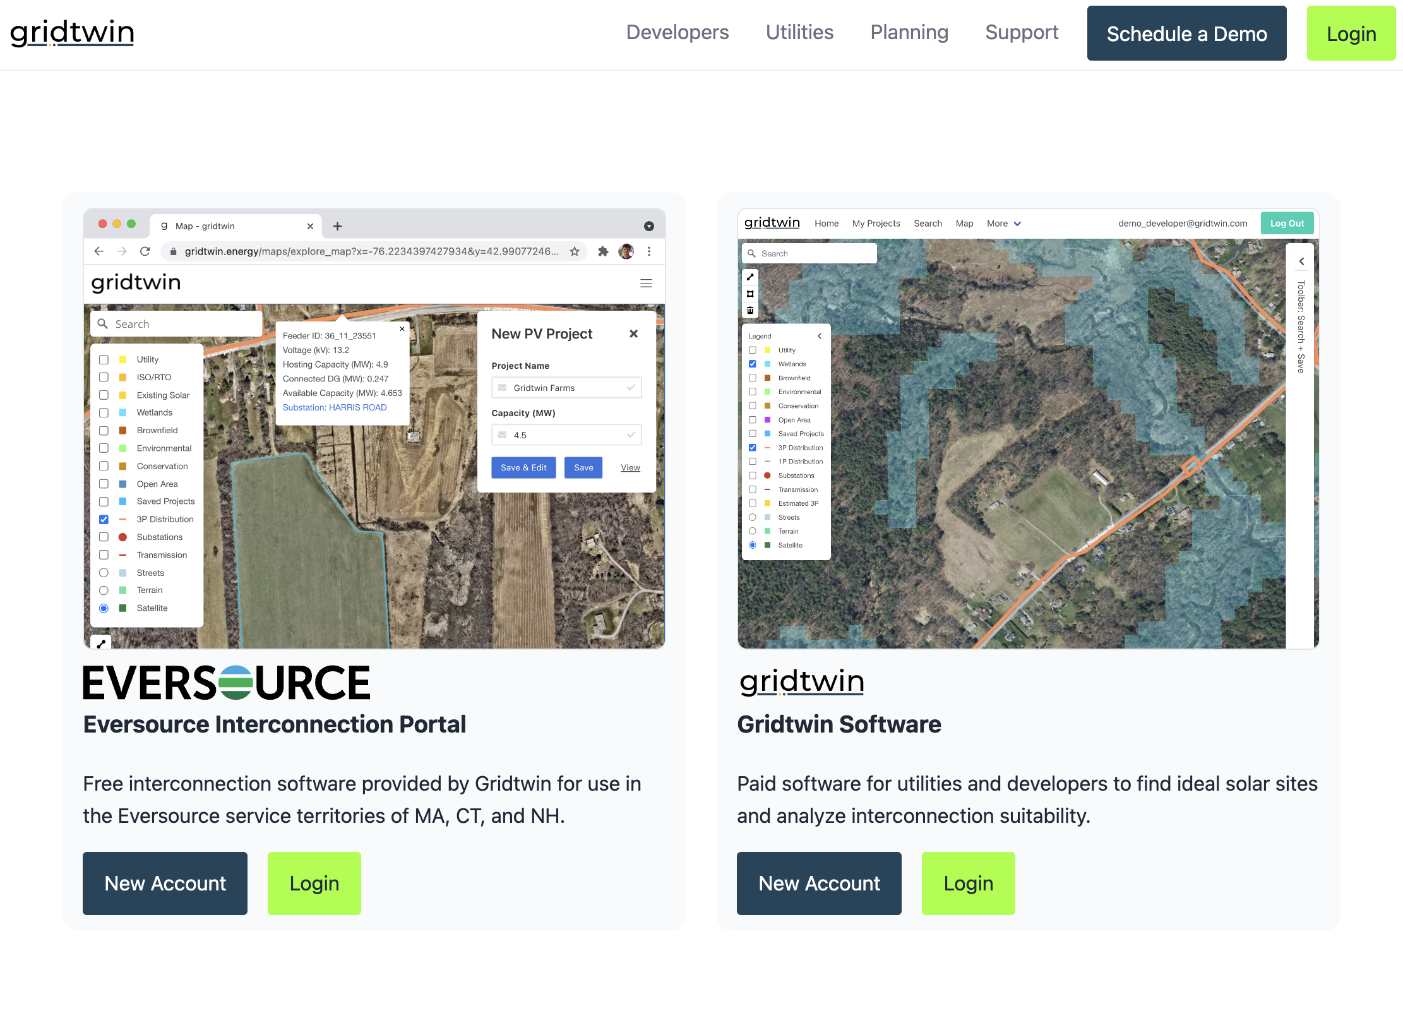Collapse the Legend panel
The width and height of the screenshot is (1403, 1018).
819,336
